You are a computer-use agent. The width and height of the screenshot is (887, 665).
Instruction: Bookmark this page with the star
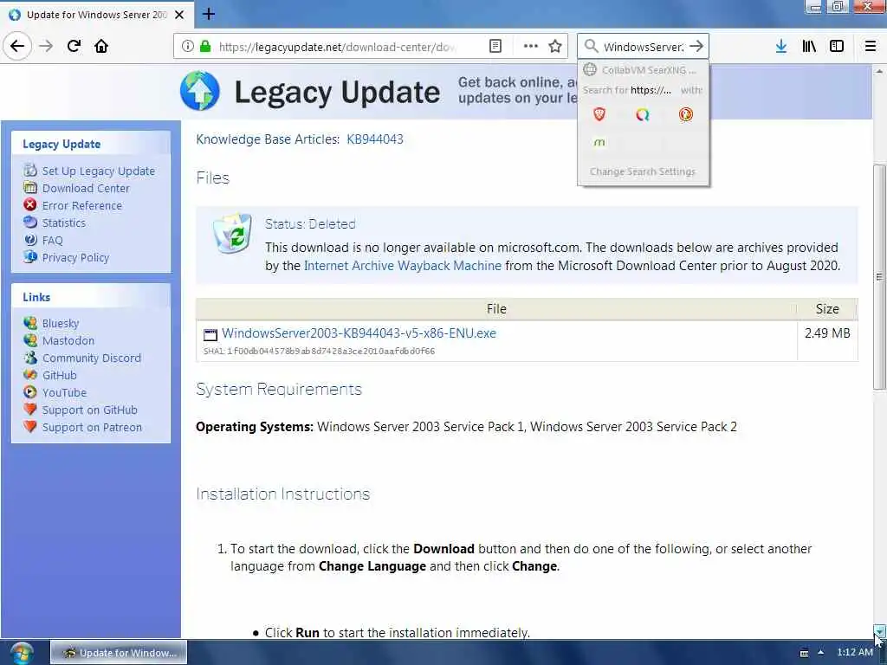(555, 47)
